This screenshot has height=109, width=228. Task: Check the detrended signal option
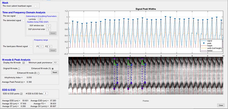point(24,20)
